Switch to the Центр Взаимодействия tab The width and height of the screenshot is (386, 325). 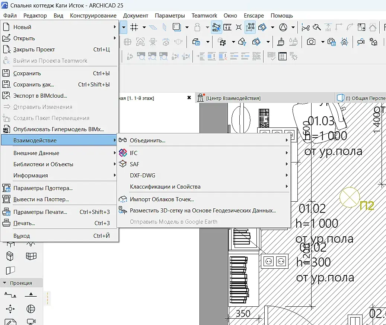click(233, 98)
